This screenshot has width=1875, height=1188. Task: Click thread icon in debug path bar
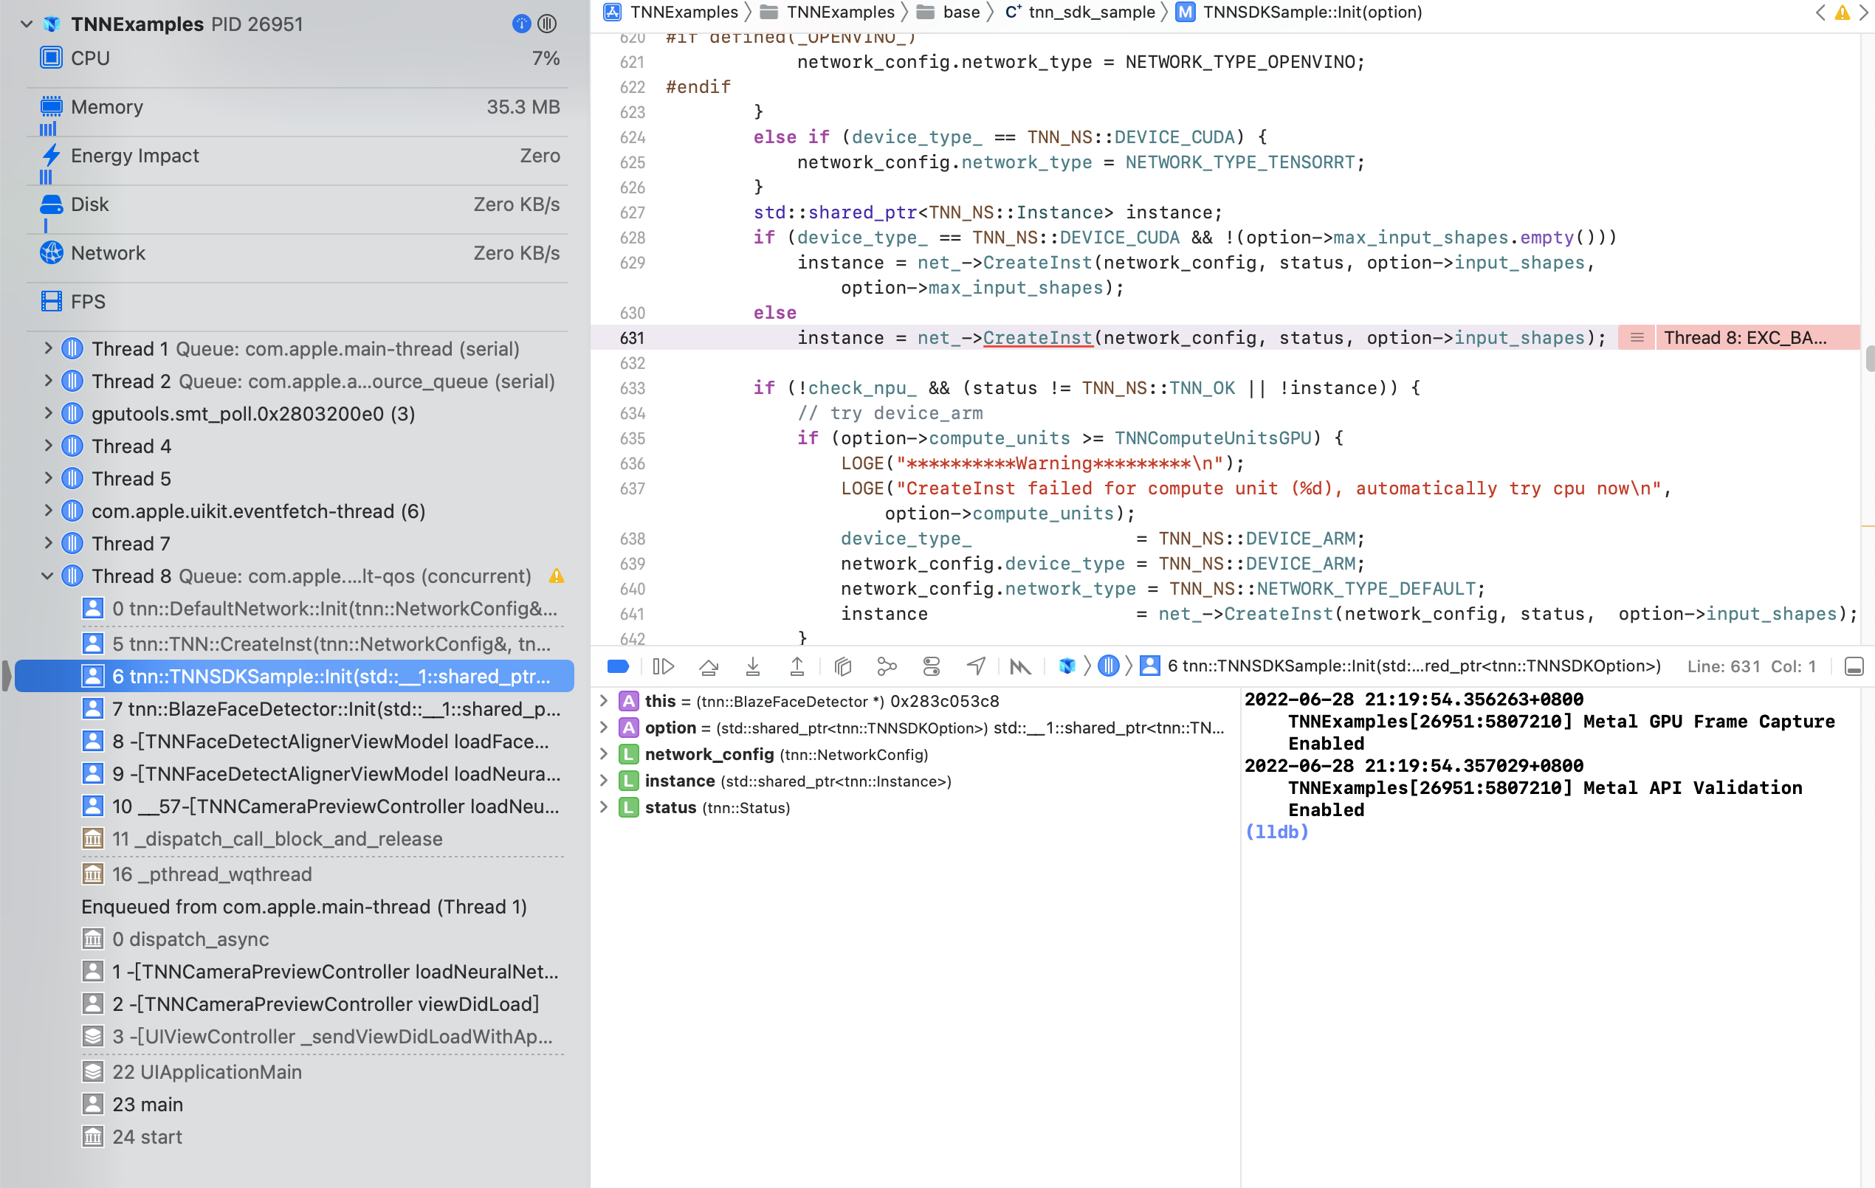tap(1108, 666)
